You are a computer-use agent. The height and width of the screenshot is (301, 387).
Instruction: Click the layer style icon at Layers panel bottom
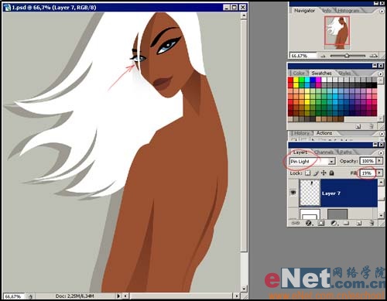pos(309,223)
